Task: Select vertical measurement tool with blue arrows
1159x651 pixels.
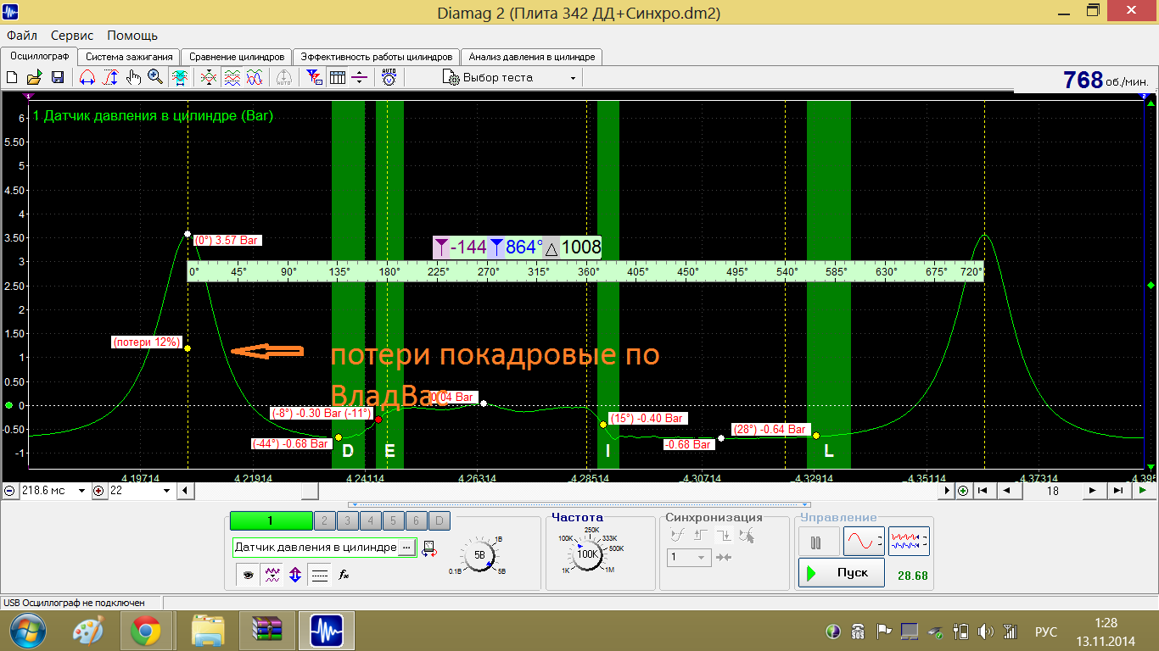Action: (x=110, y=78)
